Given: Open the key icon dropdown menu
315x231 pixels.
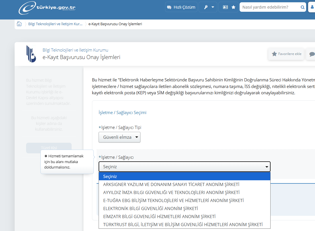Looking at the screenshot, I should tap(208, 7).
